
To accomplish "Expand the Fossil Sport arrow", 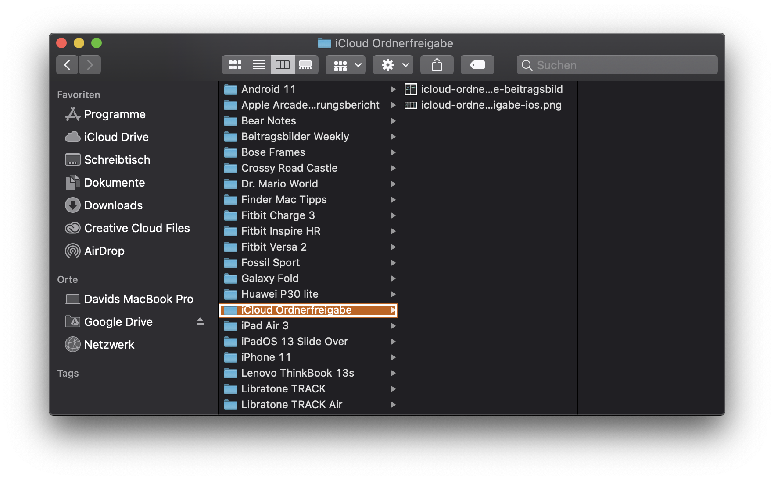I will 393,263.
